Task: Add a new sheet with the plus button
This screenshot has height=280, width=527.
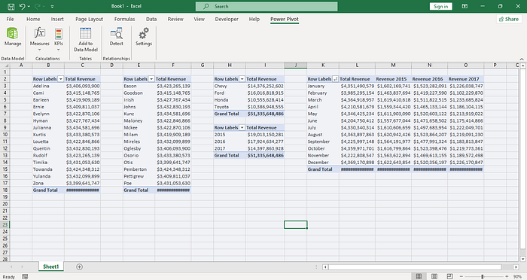Action: pos(79,267)
